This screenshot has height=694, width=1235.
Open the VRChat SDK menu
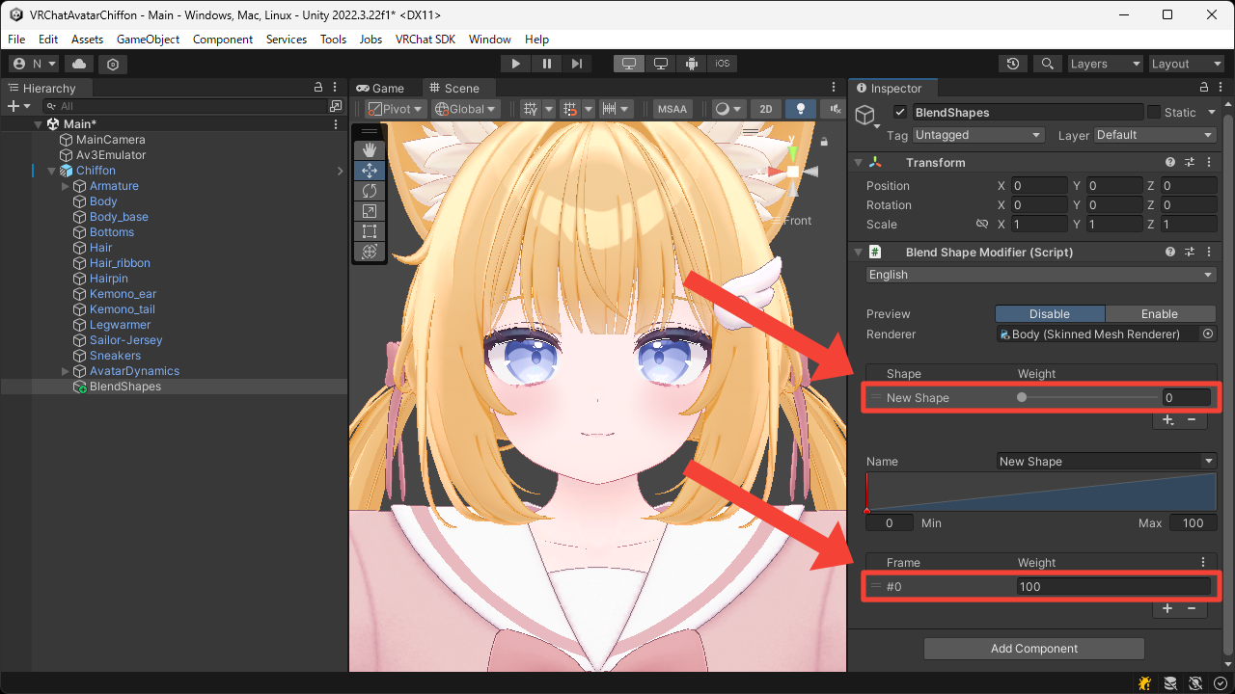coord(425,40)
